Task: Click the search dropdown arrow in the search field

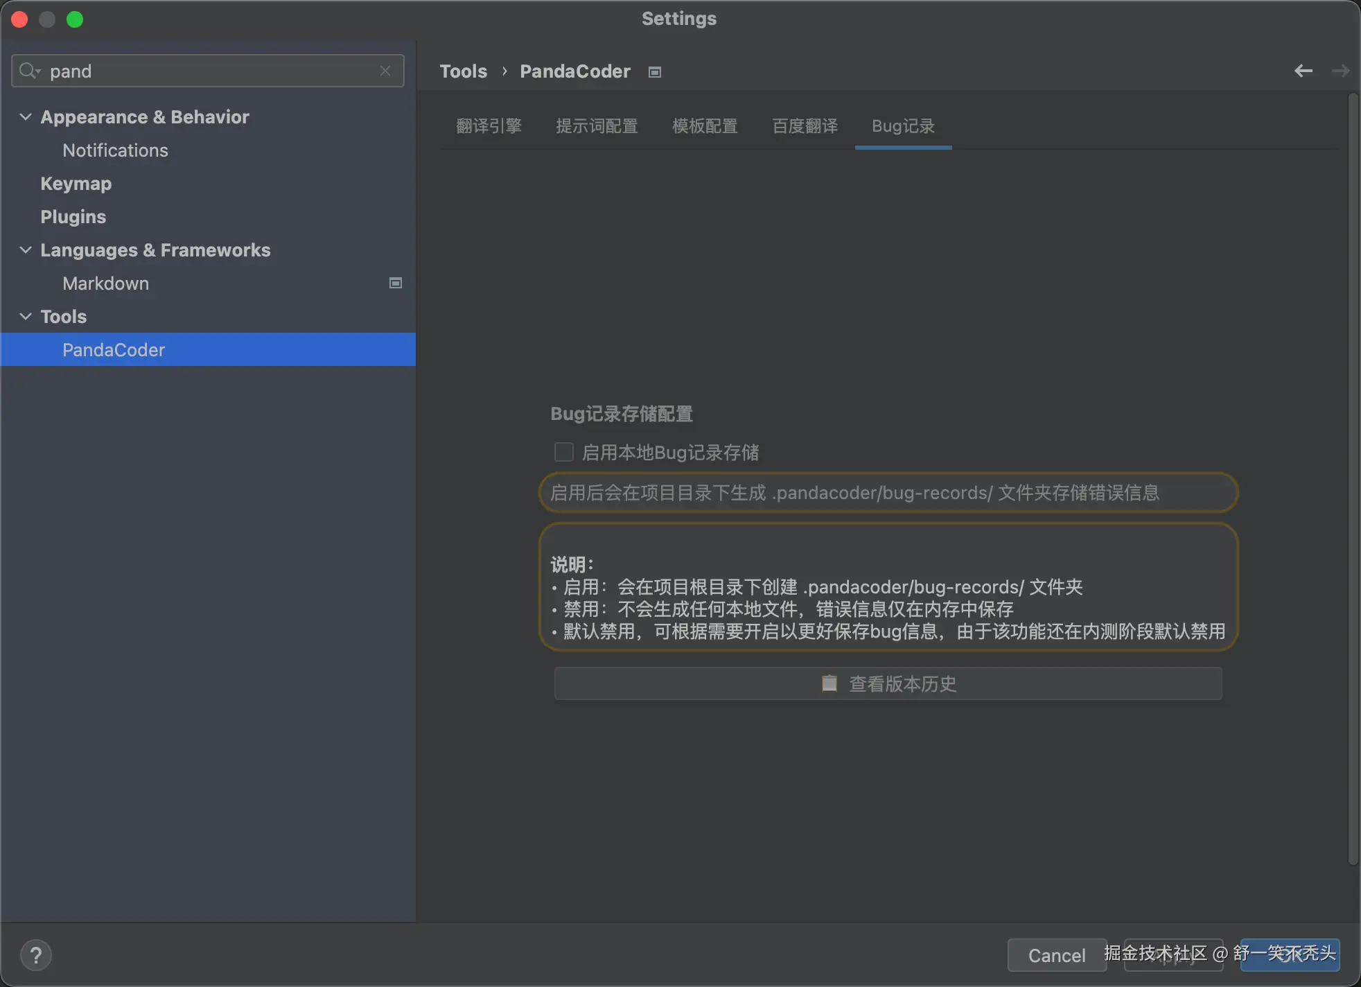Action: [39, 73]
